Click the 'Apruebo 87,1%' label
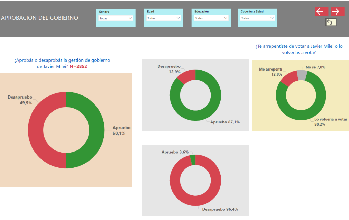This screenshot has height=220, width=349. click(x=225, y=122)
